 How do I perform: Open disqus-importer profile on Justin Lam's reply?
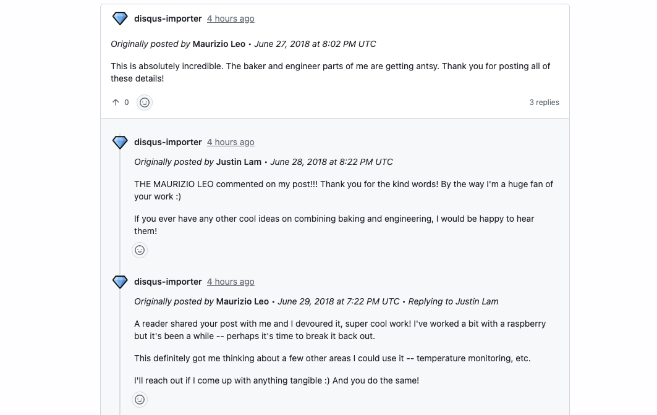click(168, 142)
